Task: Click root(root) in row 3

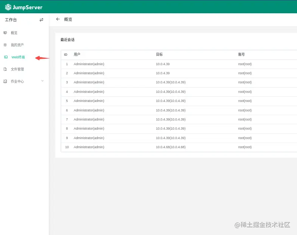Action: click(x=245, y=82)
